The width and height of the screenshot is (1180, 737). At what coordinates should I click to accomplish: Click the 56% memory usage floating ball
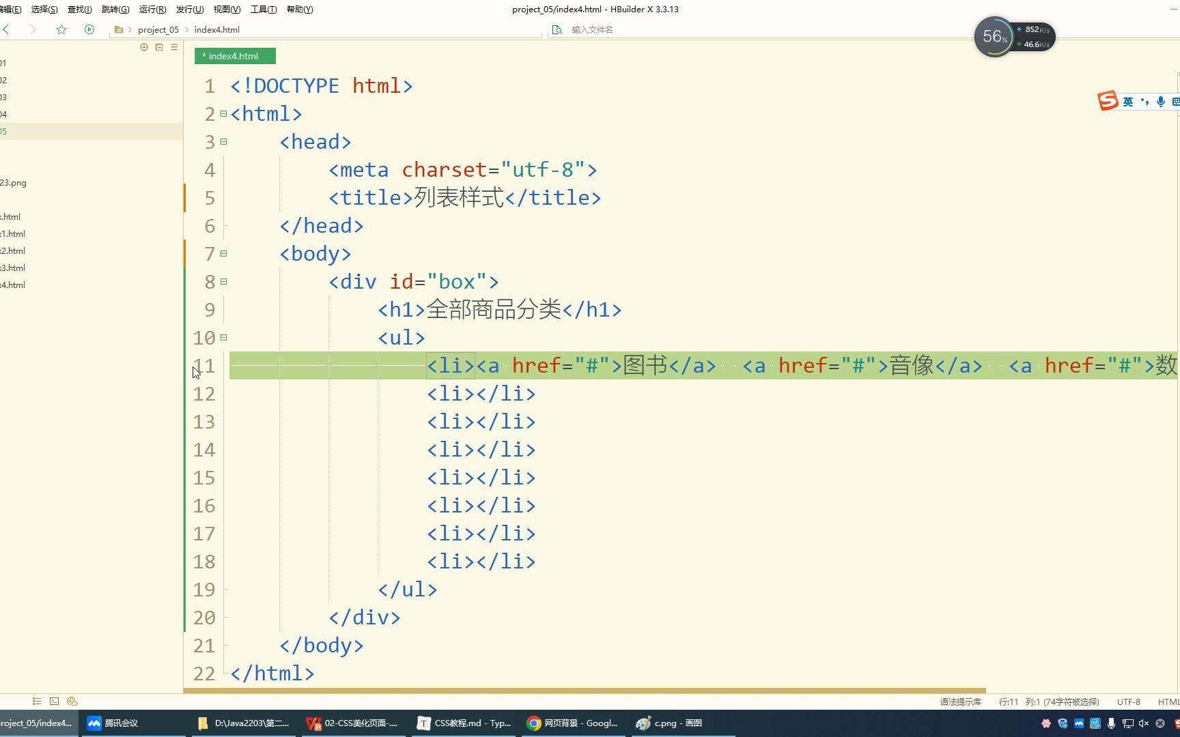(x=994, y=37)
